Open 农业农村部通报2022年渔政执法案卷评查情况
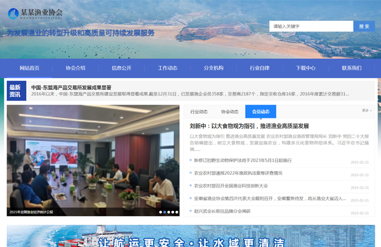 (238, 173)
